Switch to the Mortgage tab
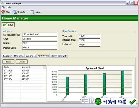This screenshot has height=108, width=139. click(19, 56)
